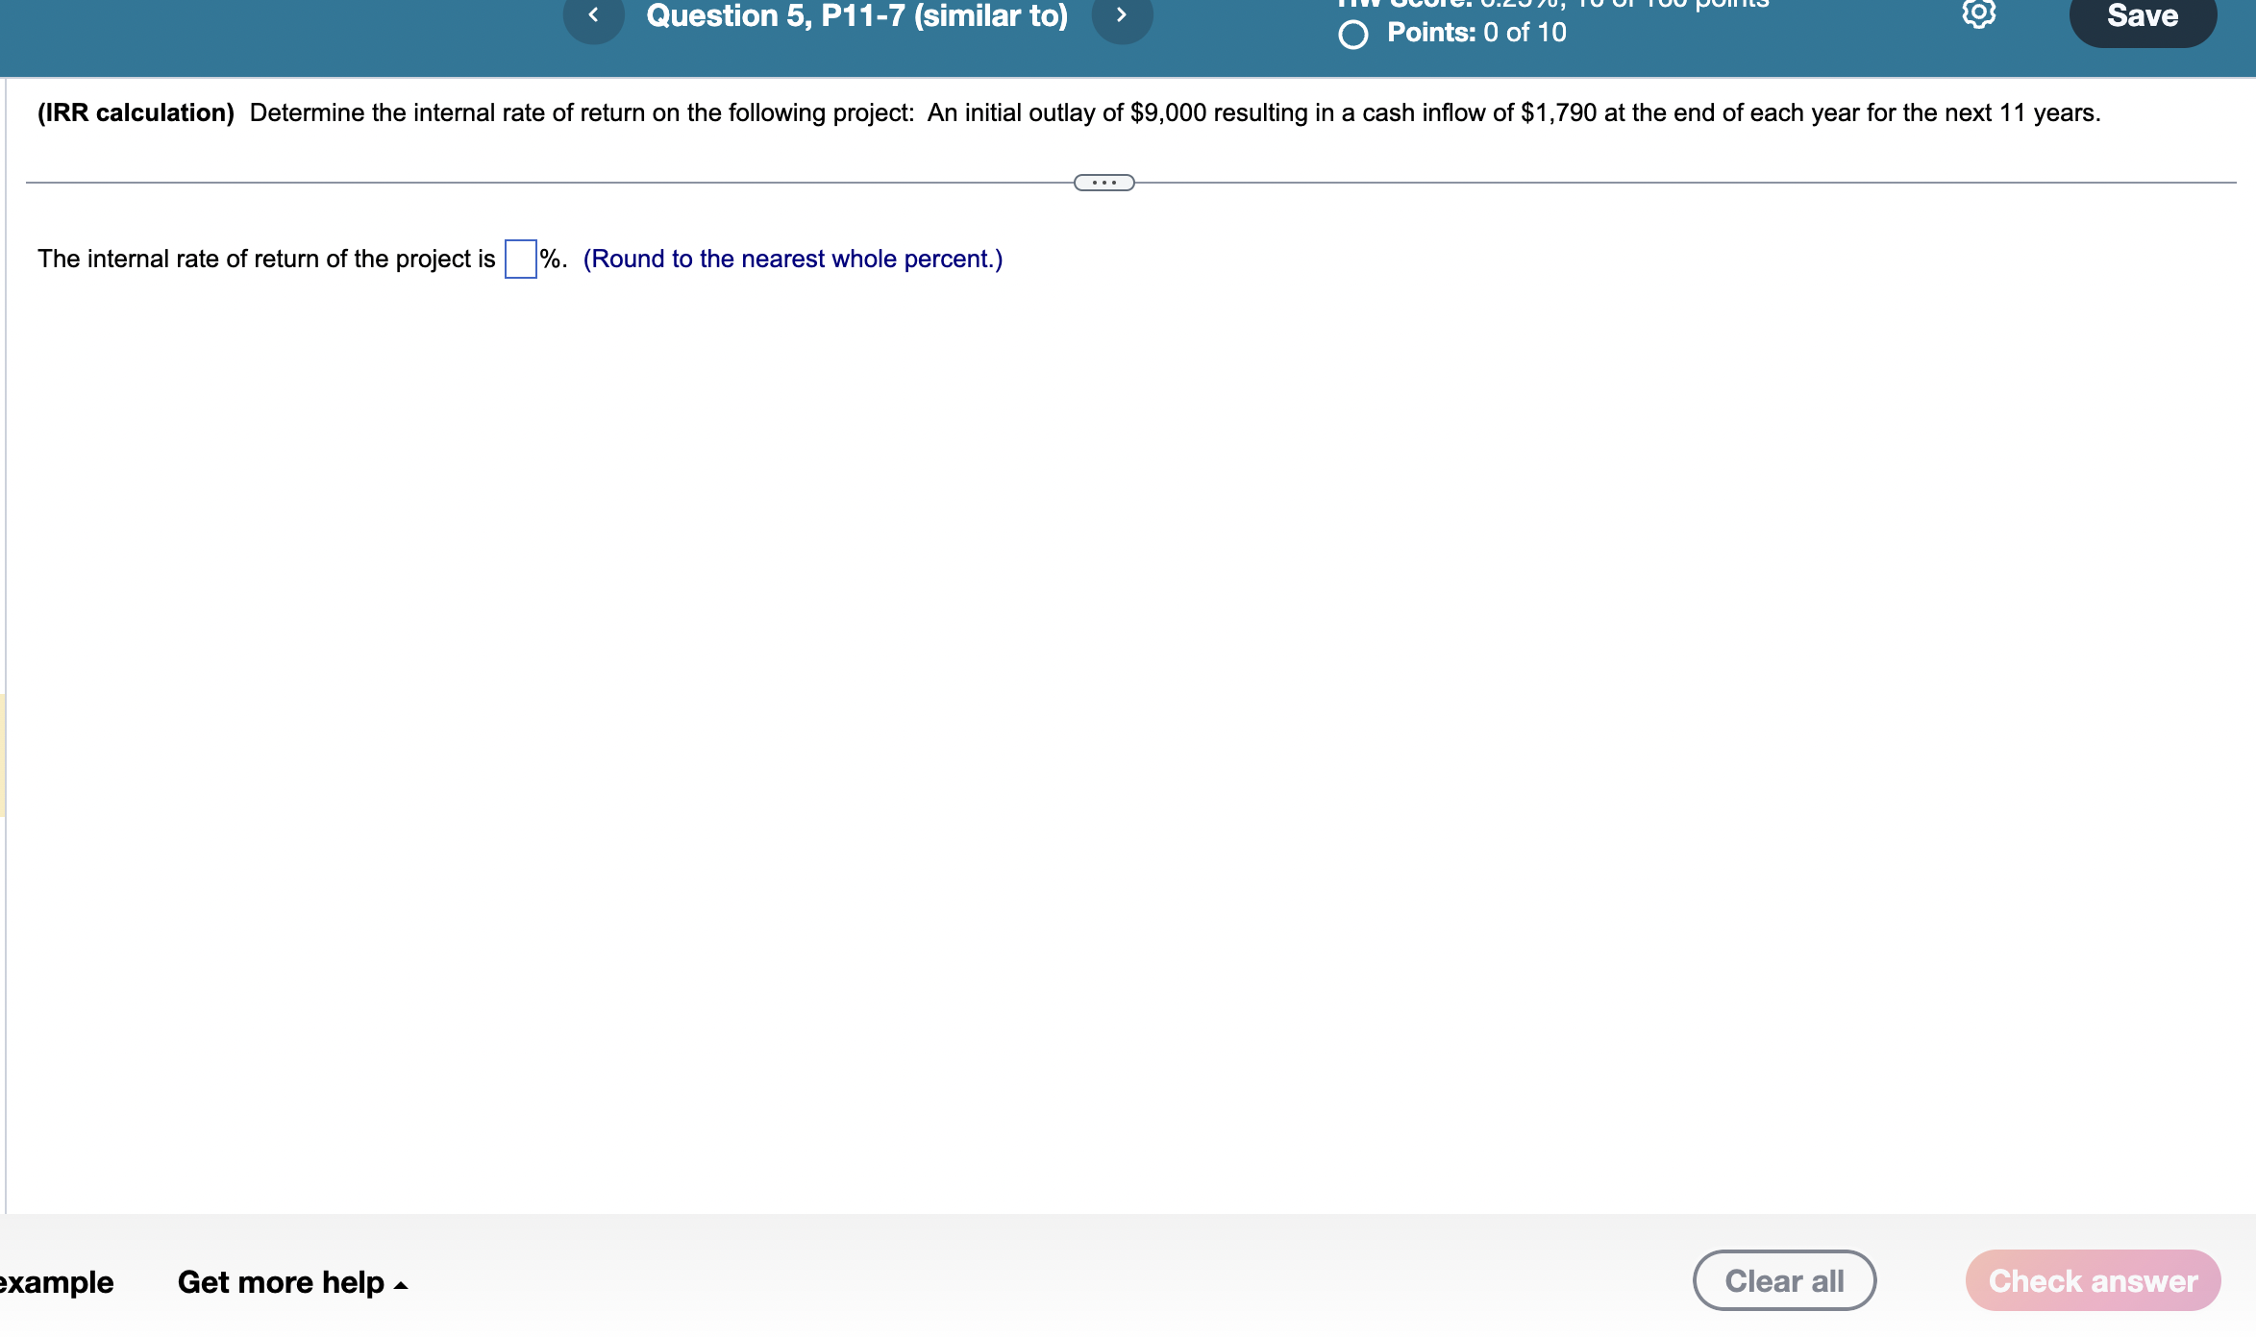Viewport: 2256px width, 1337px height.
Task: Select the Question 5, P11-7 title
Action: 856,15
